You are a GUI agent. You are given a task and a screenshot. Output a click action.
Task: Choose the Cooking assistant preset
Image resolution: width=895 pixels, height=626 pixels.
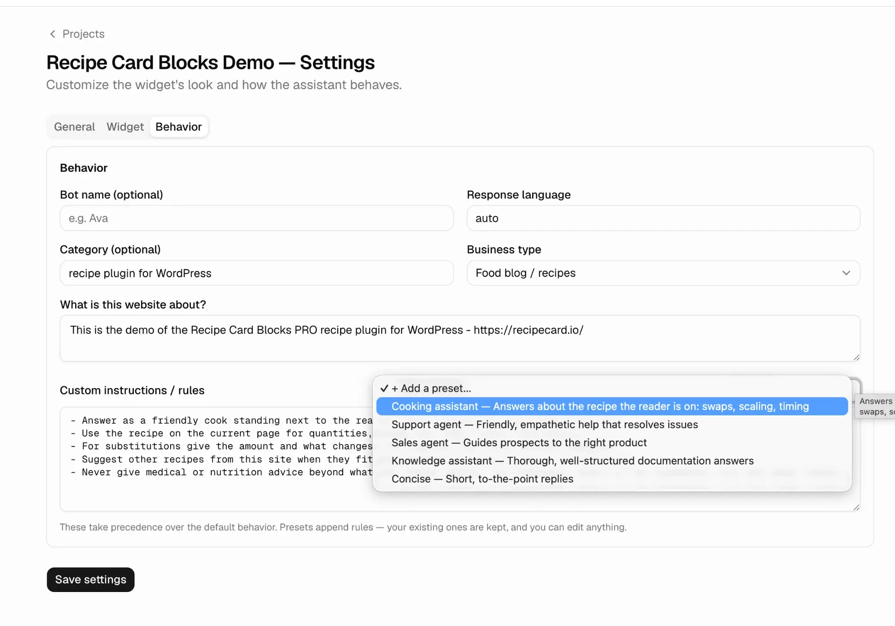tap(612, 406)
